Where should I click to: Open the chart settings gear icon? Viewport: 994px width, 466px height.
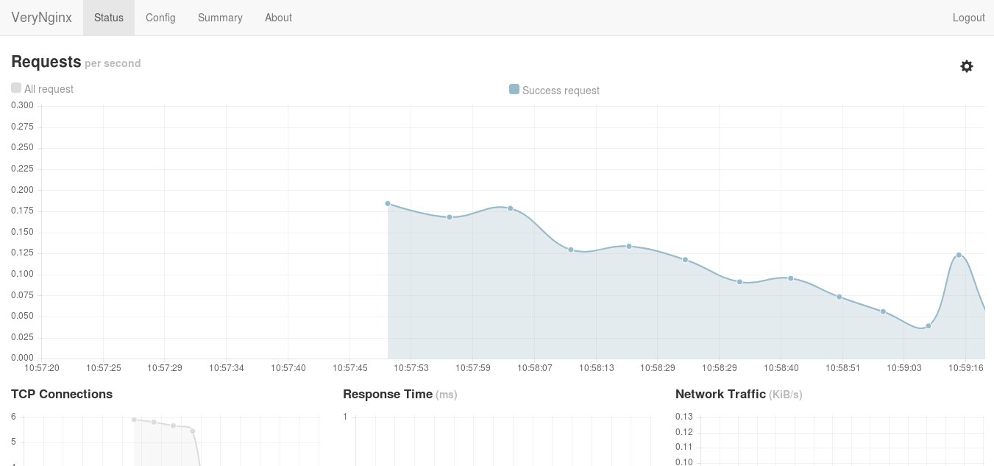(967, 66)
